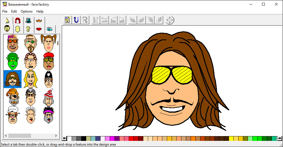The height and width of the screenshot is (147, 283).
Task: Select the pigtail girl face thumbnail
Action: click(x=48, y=43)
